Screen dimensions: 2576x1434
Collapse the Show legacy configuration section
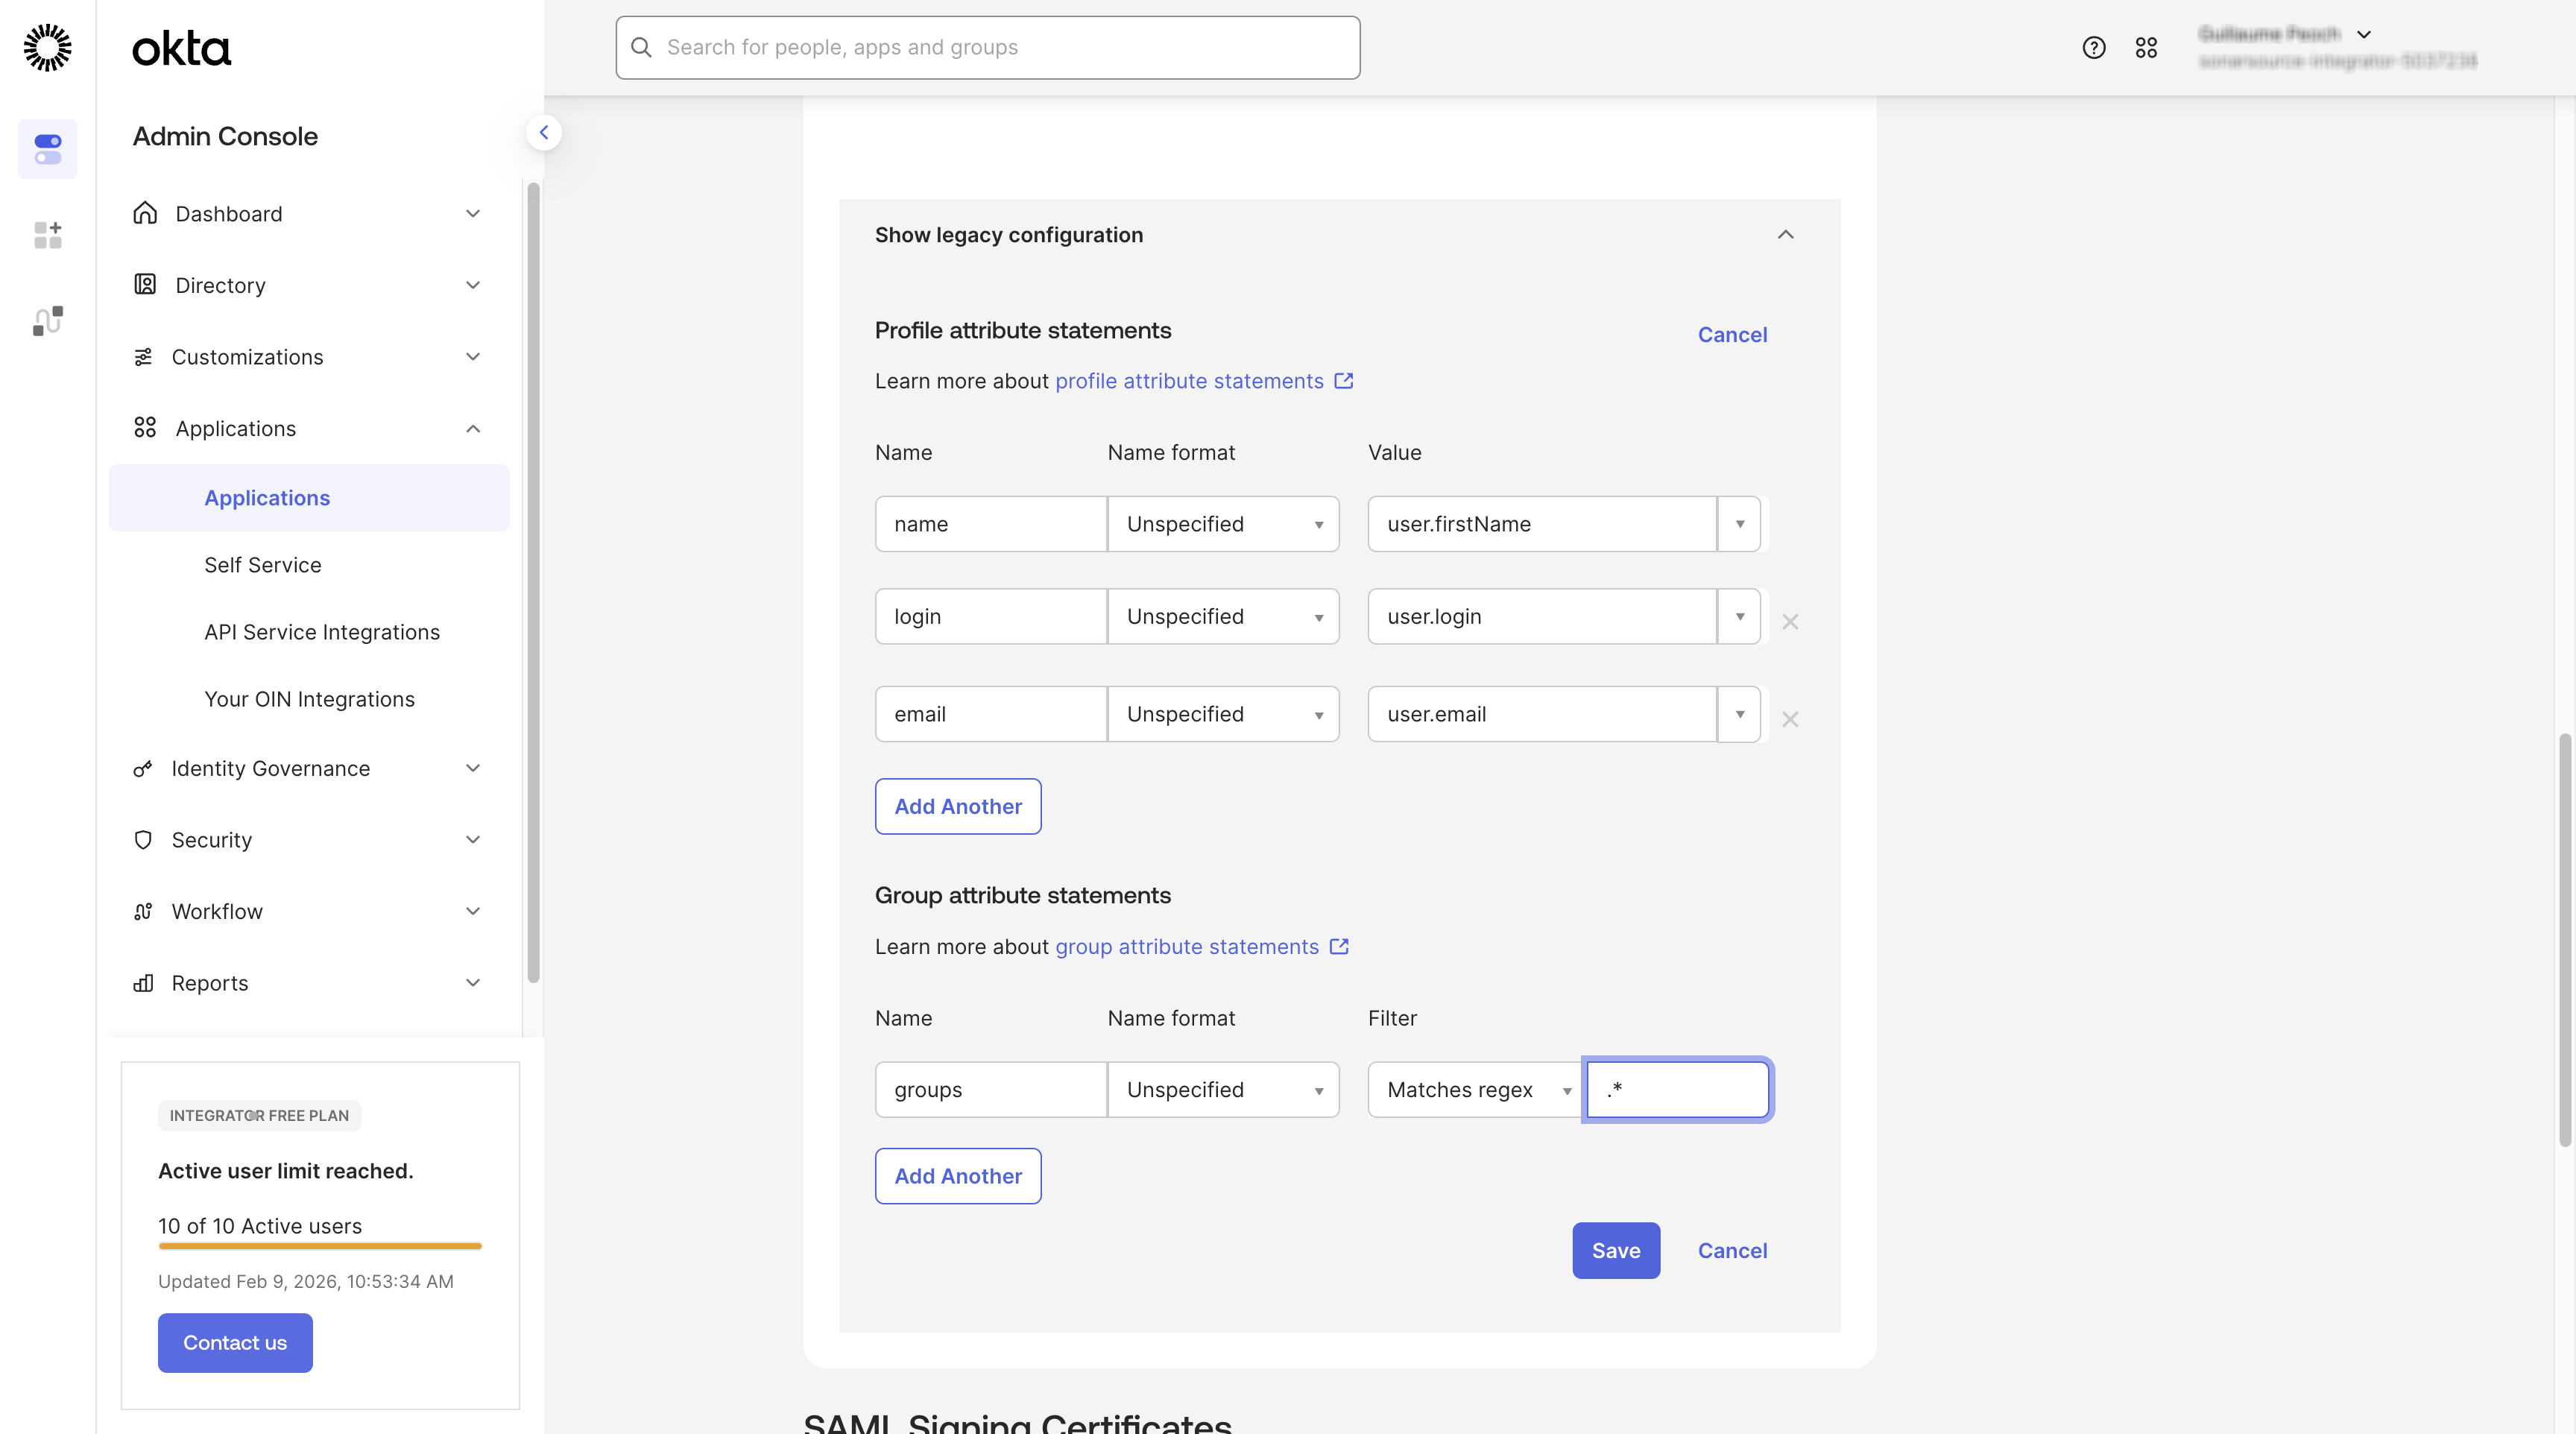coord(1786,234)
